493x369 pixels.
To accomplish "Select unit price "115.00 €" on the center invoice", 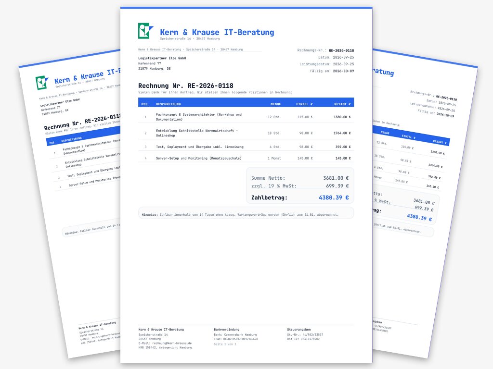I will (x=305, y=117).
